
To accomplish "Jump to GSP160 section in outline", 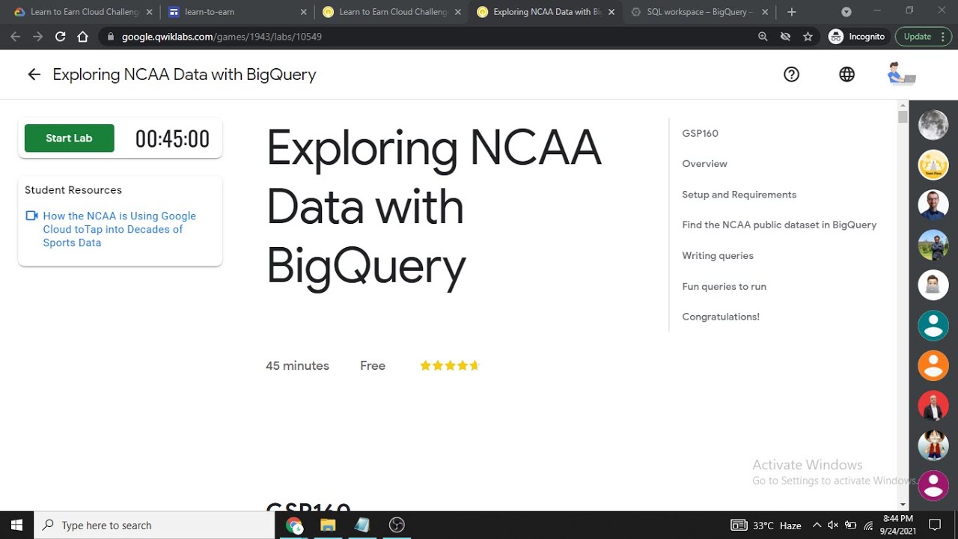I will click(700, 133).
